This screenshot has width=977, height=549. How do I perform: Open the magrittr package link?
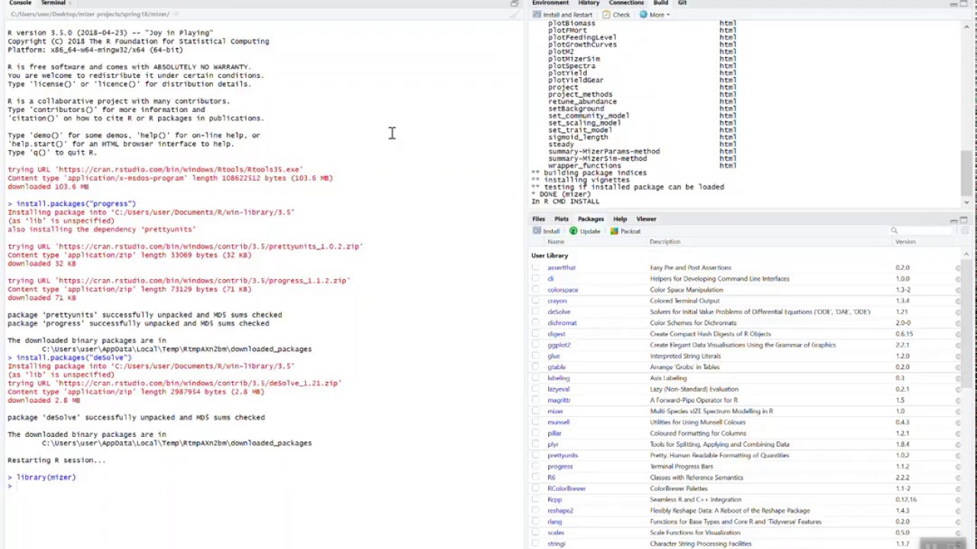(559, 400)
